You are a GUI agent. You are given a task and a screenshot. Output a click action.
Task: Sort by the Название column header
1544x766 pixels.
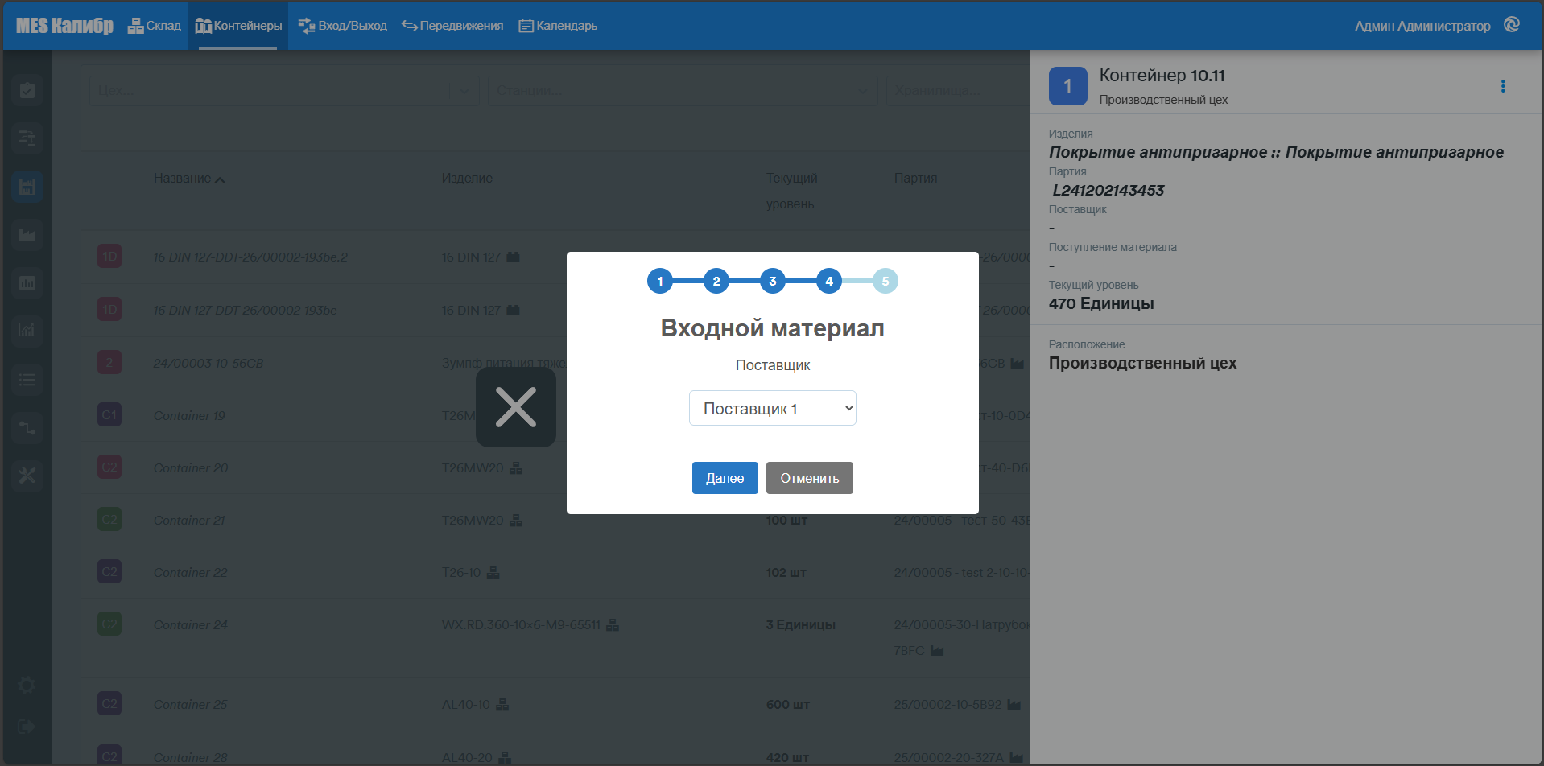[189, 178]
